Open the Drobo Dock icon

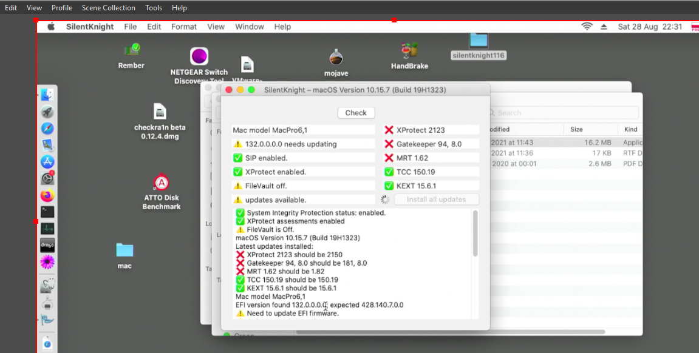tap(47, 245)
